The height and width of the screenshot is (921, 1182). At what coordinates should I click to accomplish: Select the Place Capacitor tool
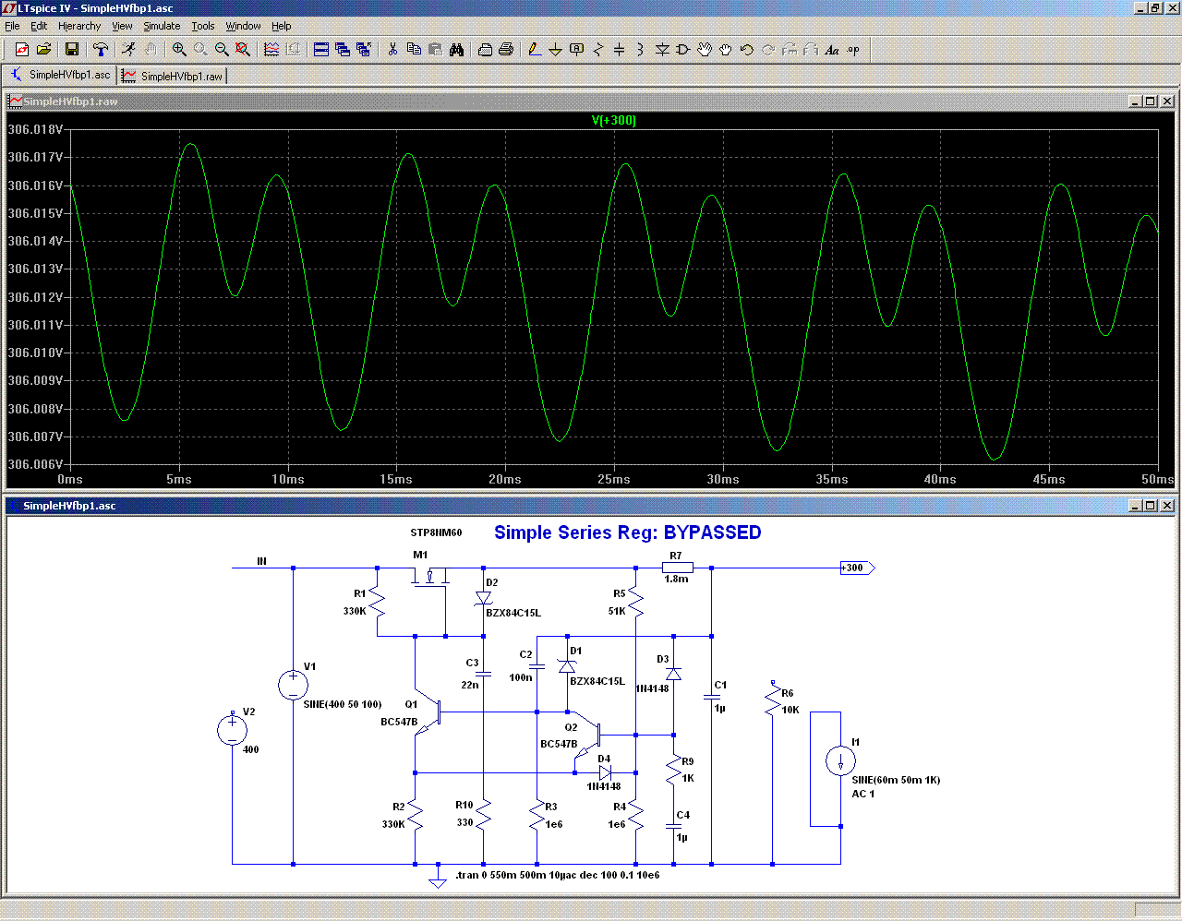click(619, 50)
